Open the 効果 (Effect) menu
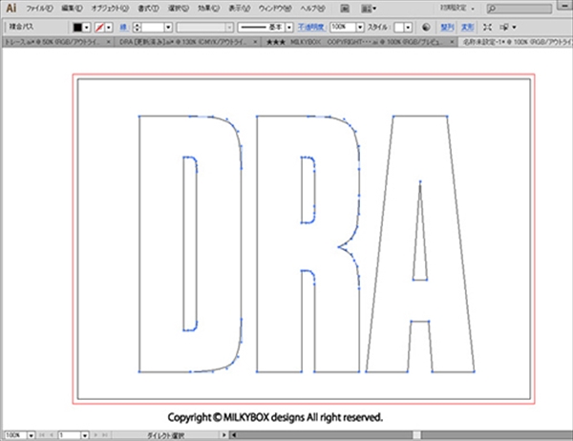This screenshot has height=441, width=573. [x=208, y=8]
